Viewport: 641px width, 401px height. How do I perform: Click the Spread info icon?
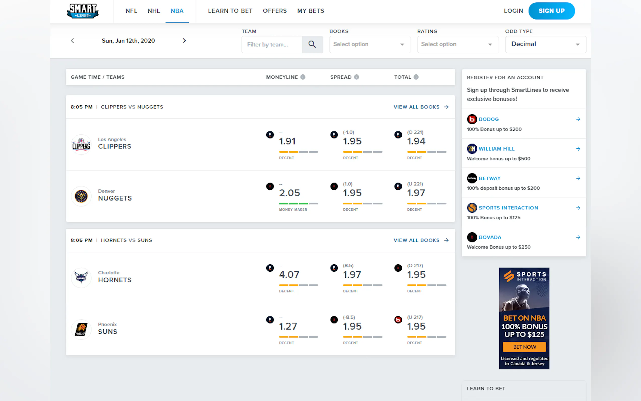click(x=356, y=77)
